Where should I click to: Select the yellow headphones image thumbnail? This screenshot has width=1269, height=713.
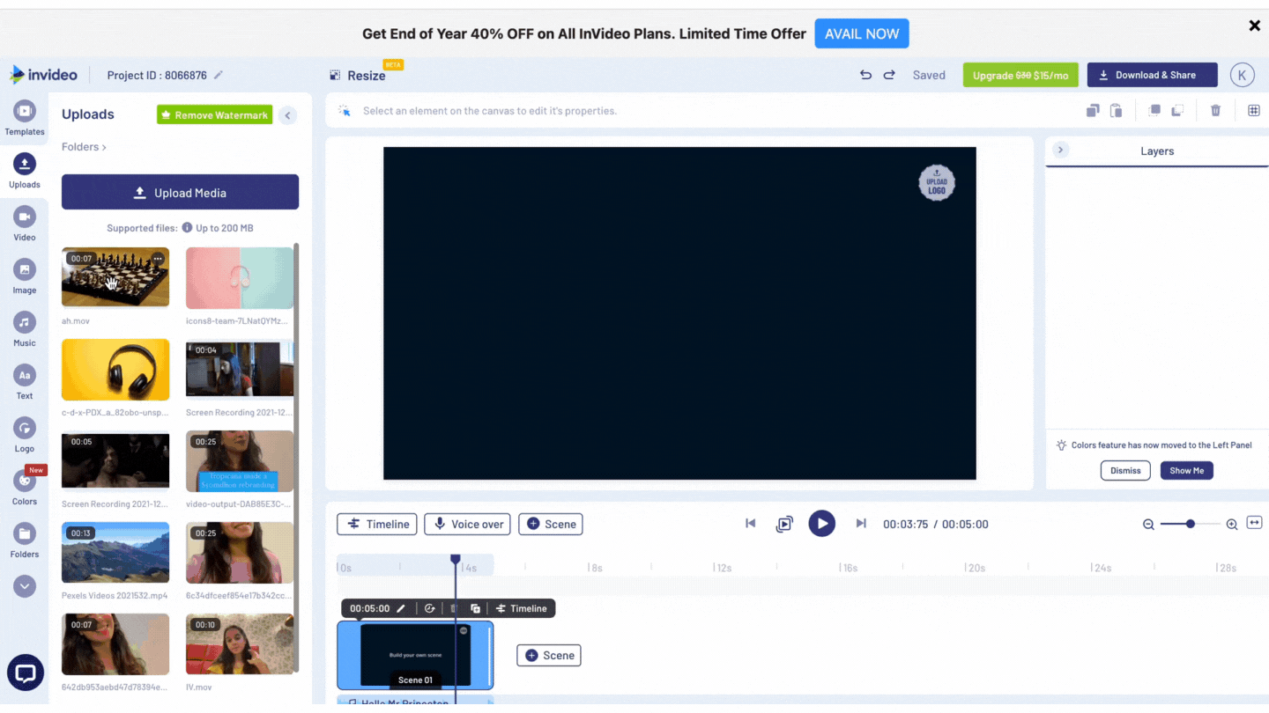(115, 370)
